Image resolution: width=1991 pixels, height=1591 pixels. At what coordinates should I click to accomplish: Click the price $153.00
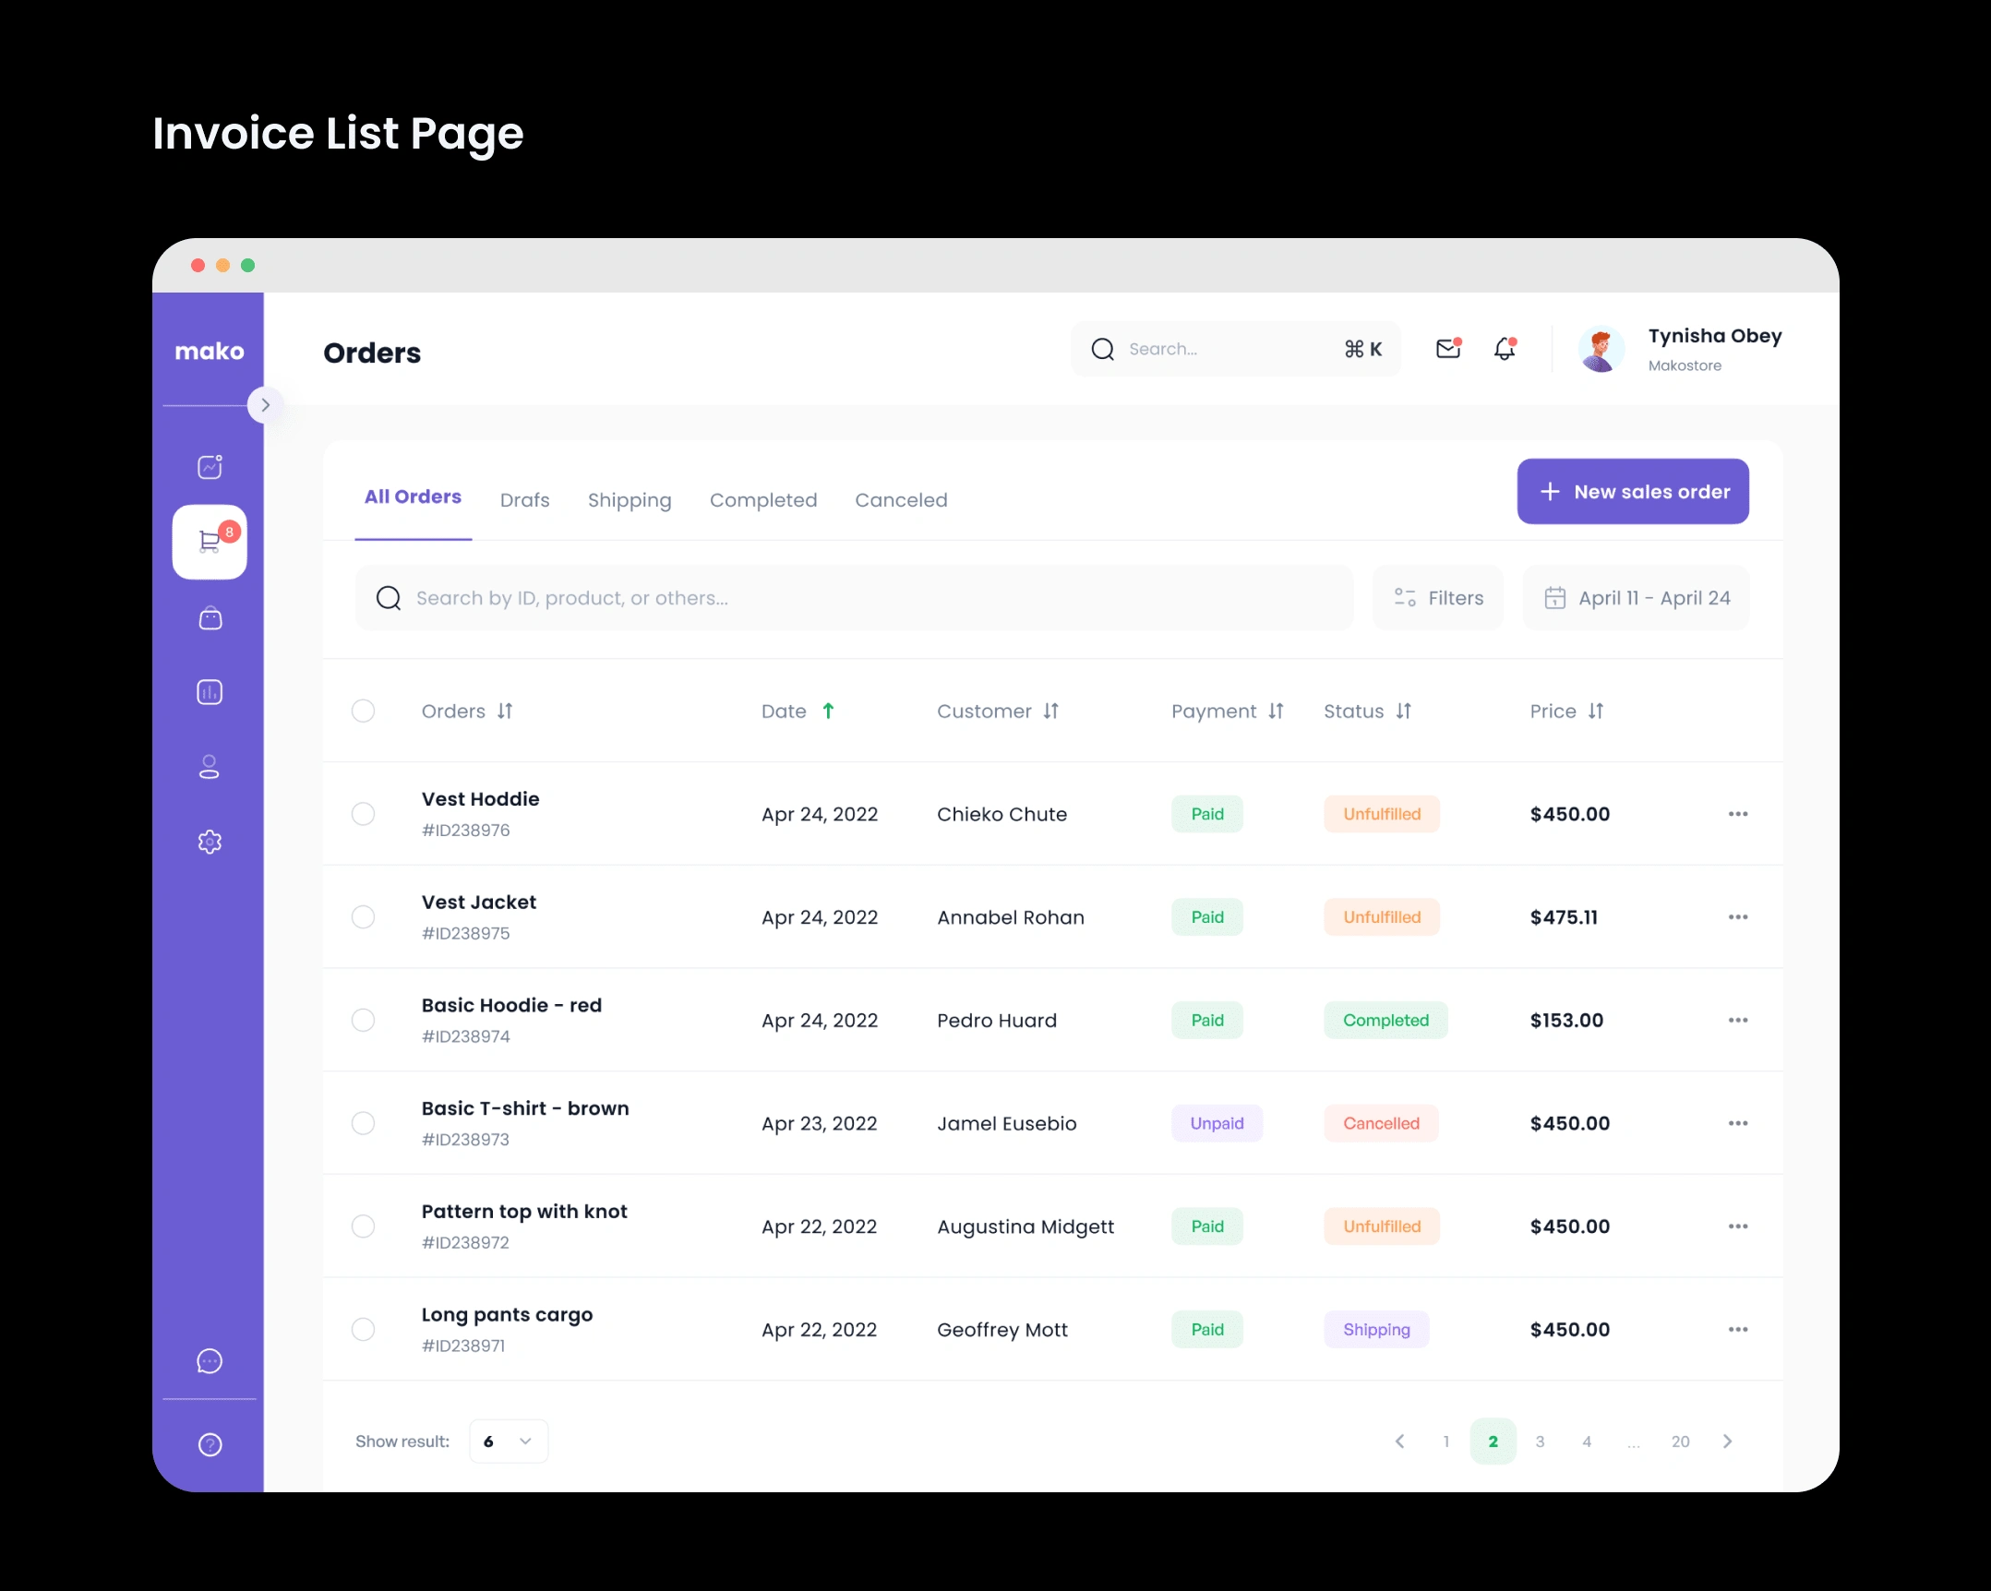tap(1567, 1021)
